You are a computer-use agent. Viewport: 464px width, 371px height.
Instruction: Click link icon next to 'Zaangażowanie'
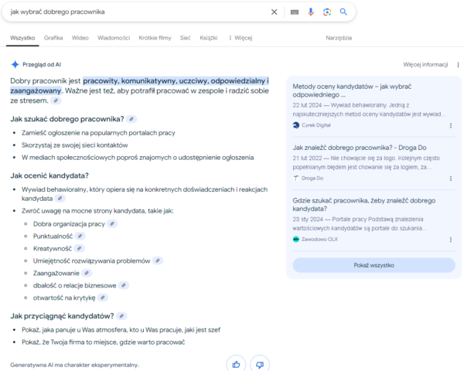(x=87, y=273)
